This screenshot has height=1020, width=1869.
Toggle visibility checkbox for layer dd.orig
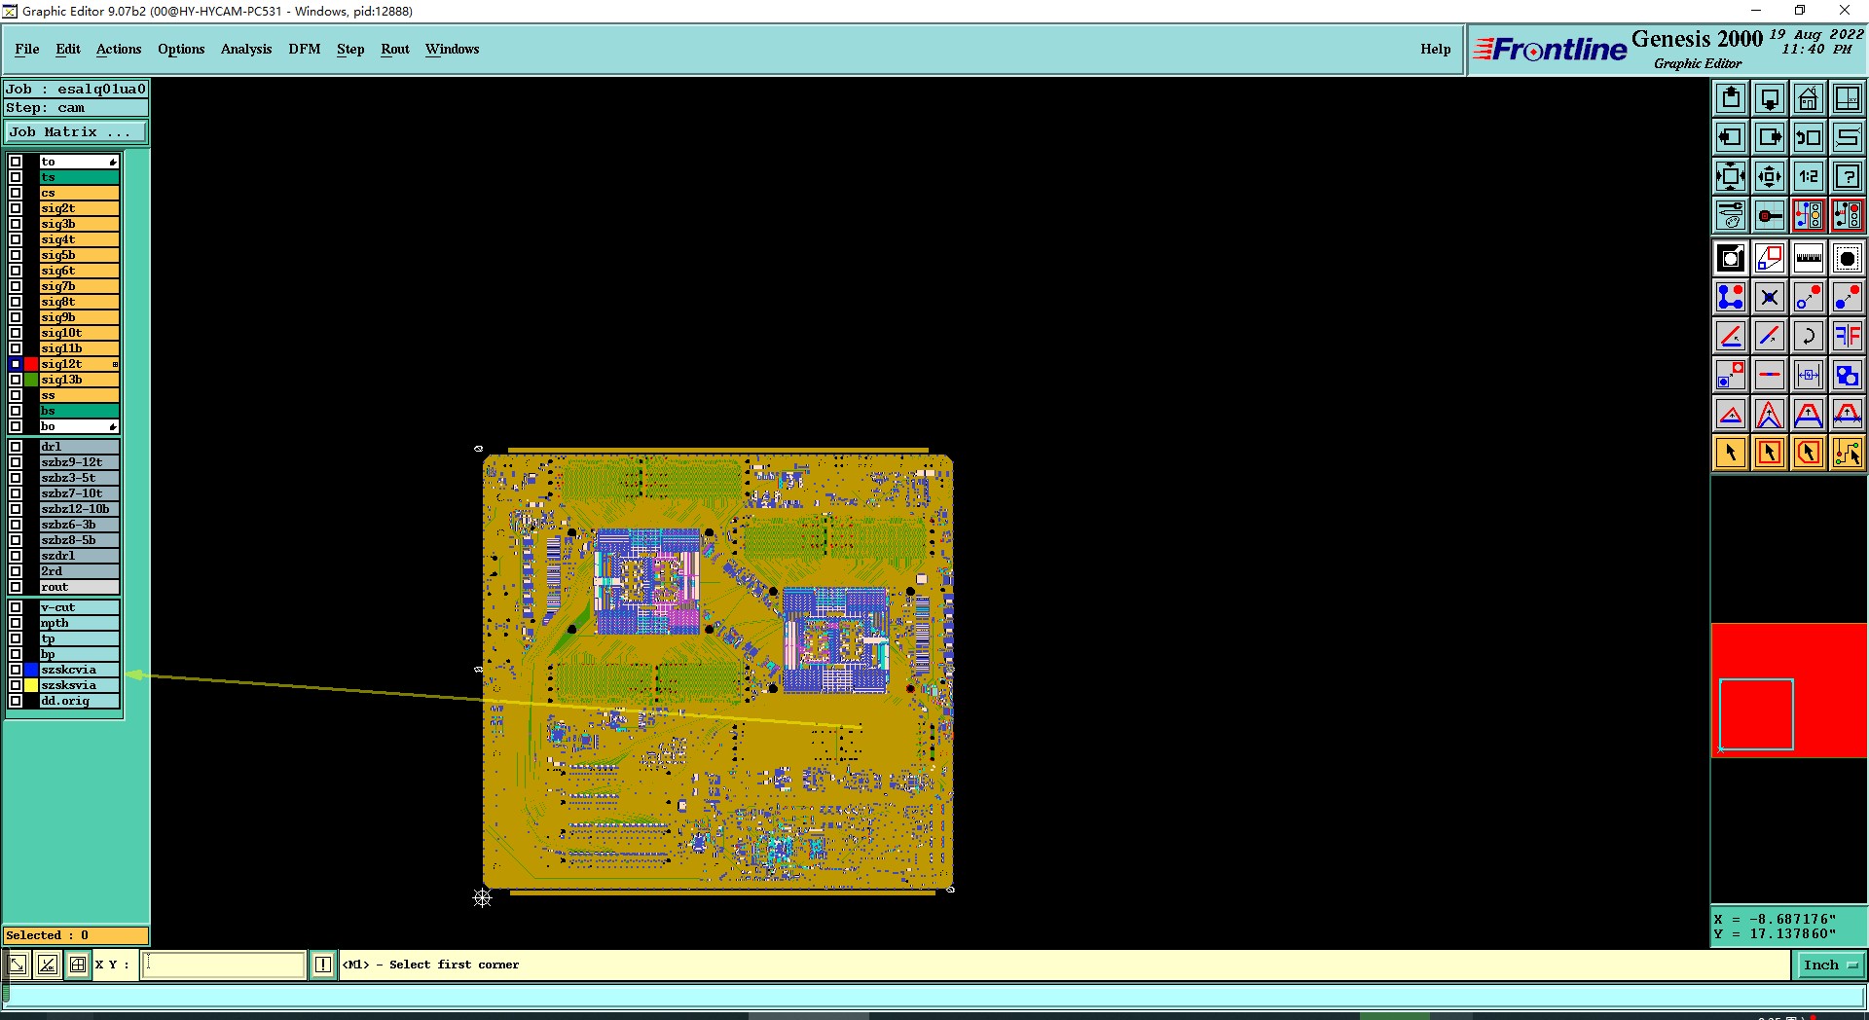16,701
